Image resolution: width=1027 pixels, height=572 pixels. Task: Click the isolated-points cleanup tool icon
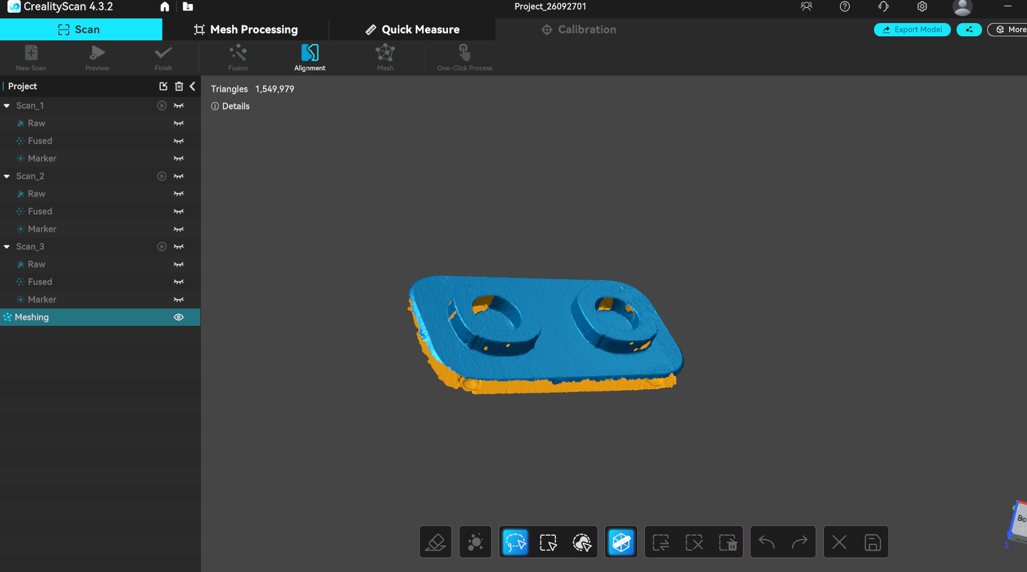pos(475,542)
